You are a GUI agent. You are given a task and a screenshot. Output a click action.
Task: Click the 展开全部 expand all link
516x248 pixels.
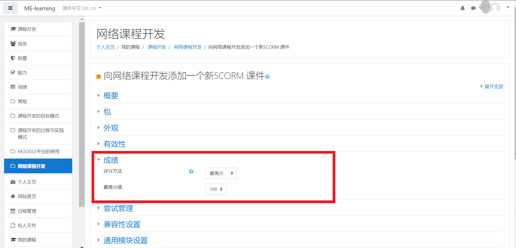click(x=493, y=86)
